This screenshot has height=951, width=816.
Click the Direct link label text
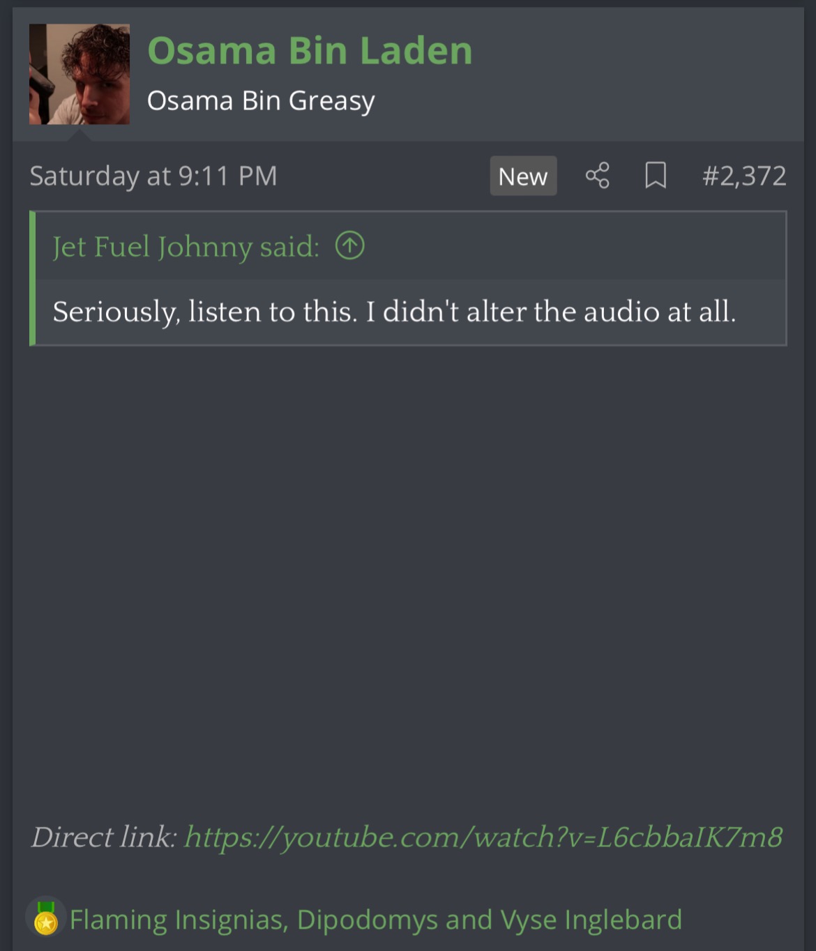104,837
